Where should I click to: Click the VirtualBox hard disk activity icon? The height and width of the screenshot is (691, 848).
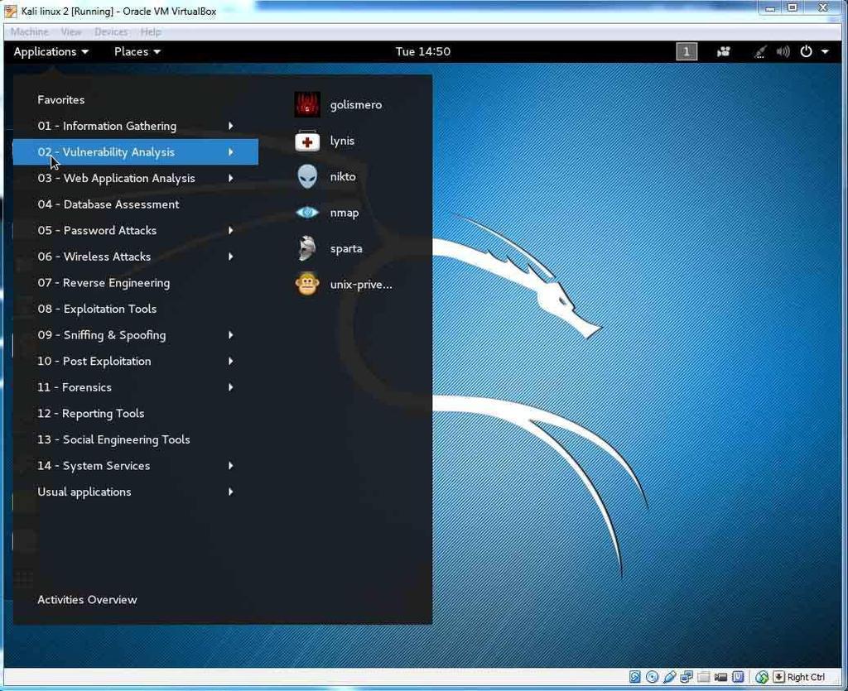[x=635, y=676]
